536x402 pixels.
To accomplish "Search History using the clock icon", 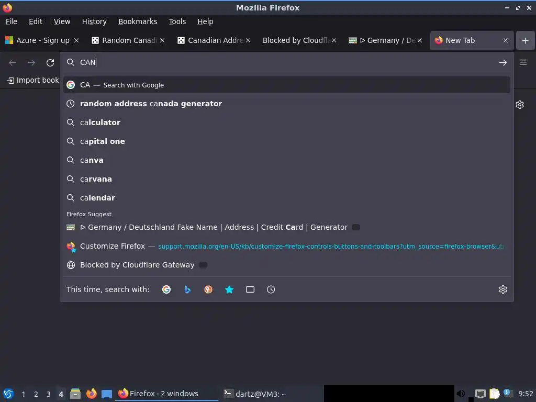I will point(271,289).
